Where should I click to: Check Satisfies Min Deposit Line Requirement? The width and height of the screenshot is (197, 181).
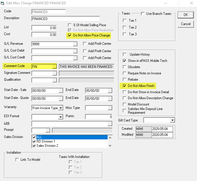click(x=124, y=111)
